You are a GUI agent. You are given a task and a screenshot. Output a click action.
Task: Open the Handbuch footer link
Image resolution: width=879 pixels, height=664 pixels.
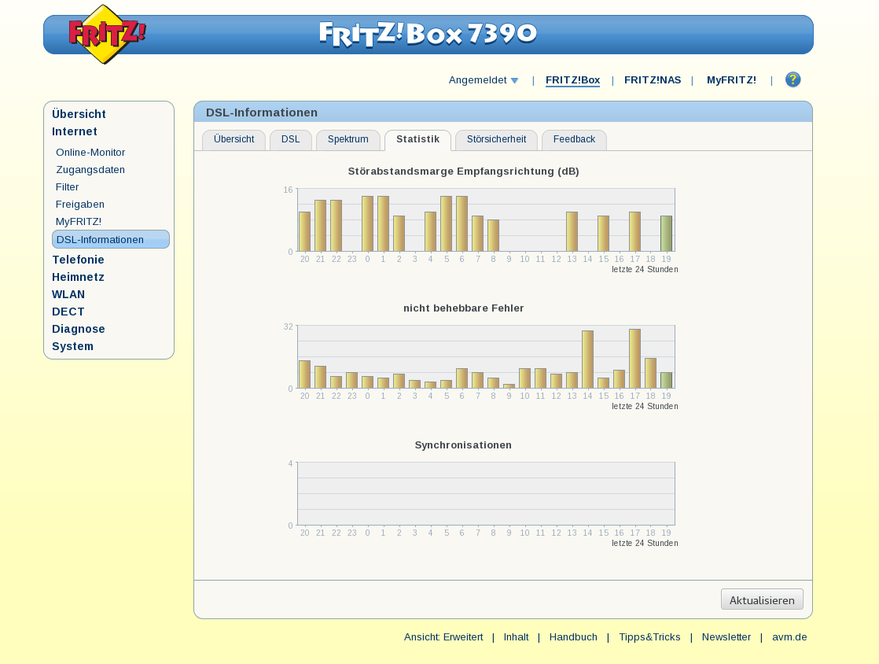[573, 637]
